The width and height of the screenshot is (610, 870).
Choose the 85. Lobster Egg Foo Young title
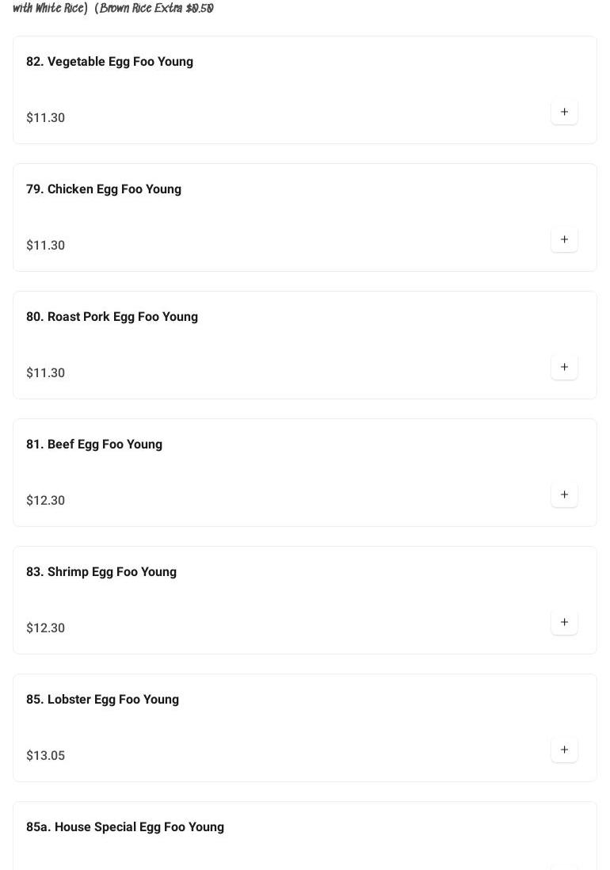pos(102,700)
